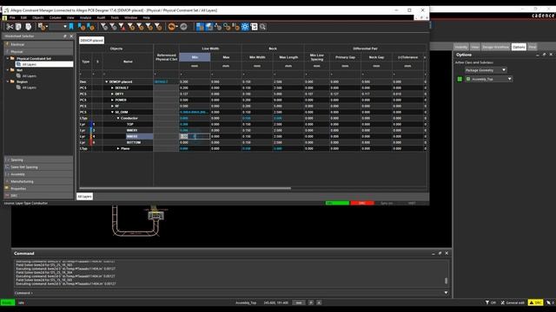Click the All Layers icon under Net
Image resolution: width=556 pixels, height=312 pixels.
(19, 75)
